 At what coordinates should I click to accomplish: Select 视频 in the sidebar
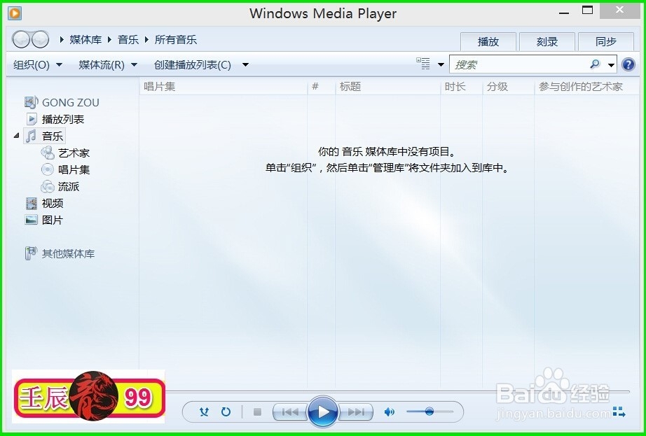click(x=45, y=203)
